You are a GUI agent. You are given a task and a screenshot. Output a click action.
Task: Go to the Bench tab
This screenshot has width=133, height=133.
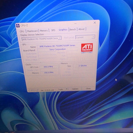[73, 30]
